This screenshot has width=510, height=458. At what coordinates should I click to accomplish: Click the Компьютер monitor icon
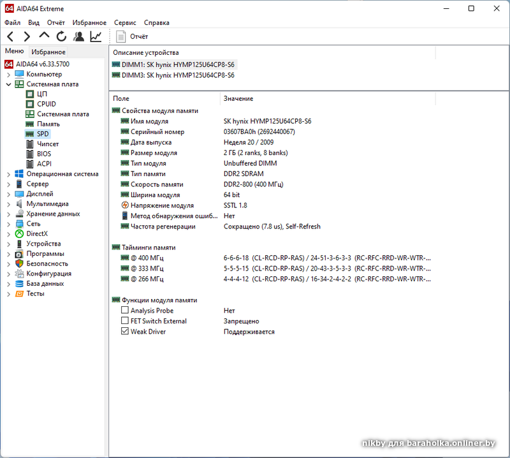click(x=19, y=74)
